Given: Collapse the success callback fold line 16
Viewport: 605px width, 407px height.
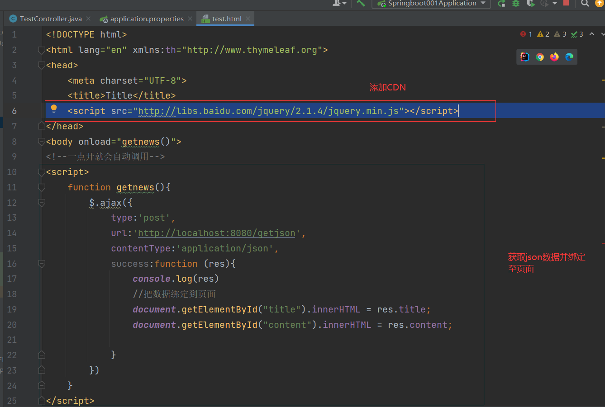Looking at the screenshot, I should [42, 264].
